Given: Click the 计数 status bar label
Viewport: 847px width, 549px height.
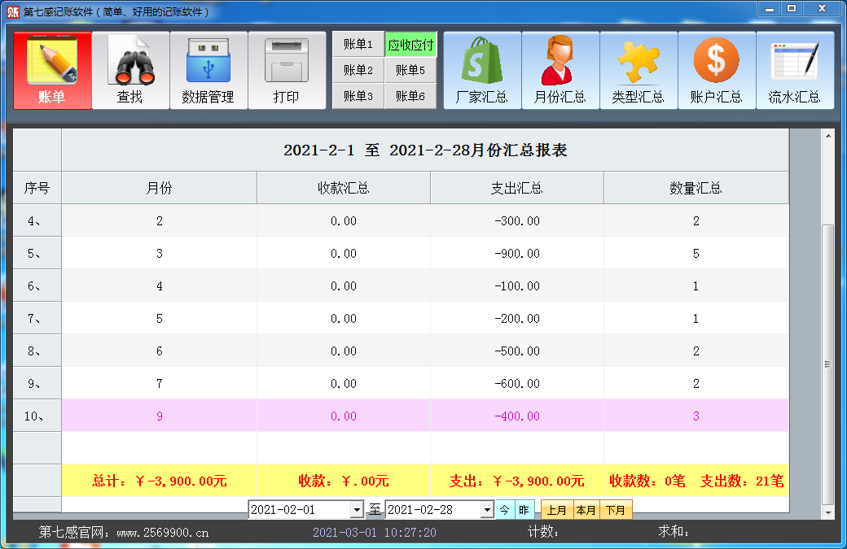Looking at the screenshot, I should tap(543, 532).
